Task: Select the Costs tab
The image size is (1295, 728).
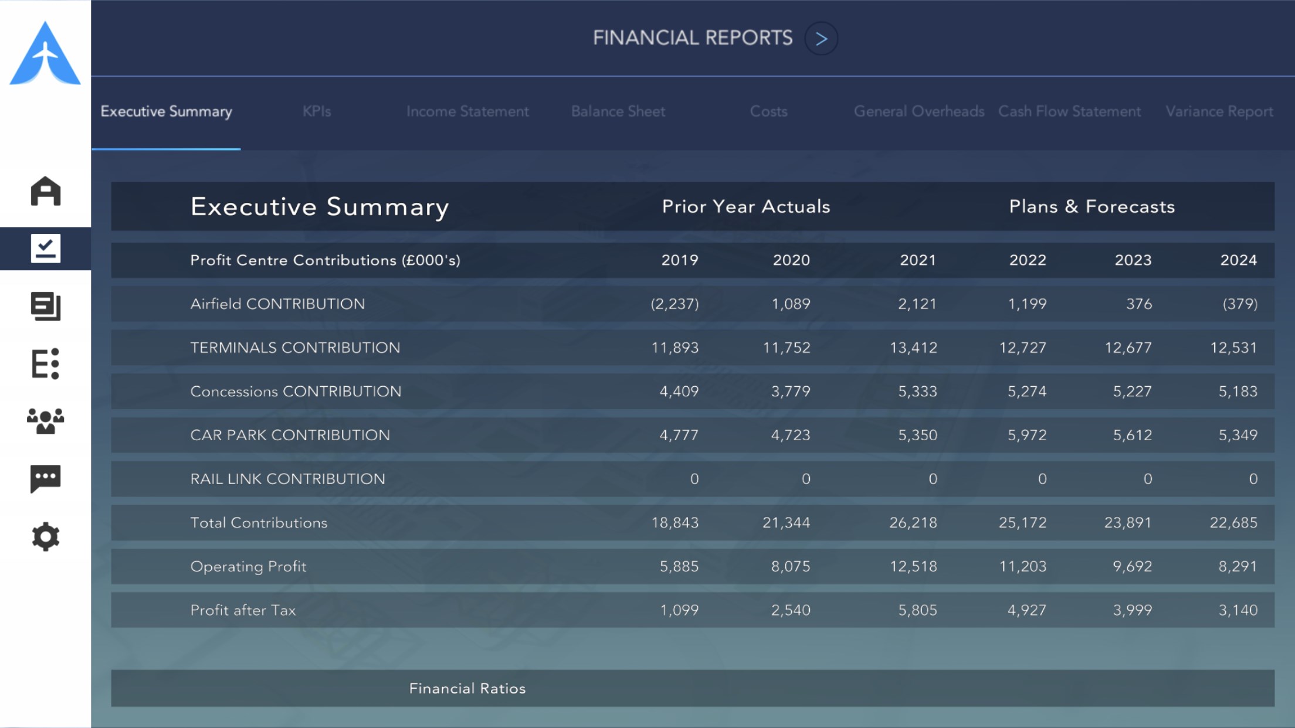Action: click(x=768, y=111)
